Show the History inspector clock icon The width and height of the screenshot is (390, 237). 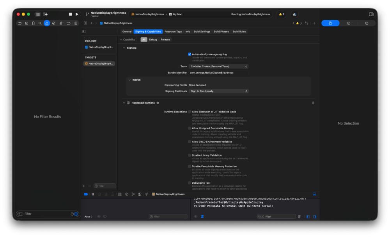point(348,23)
